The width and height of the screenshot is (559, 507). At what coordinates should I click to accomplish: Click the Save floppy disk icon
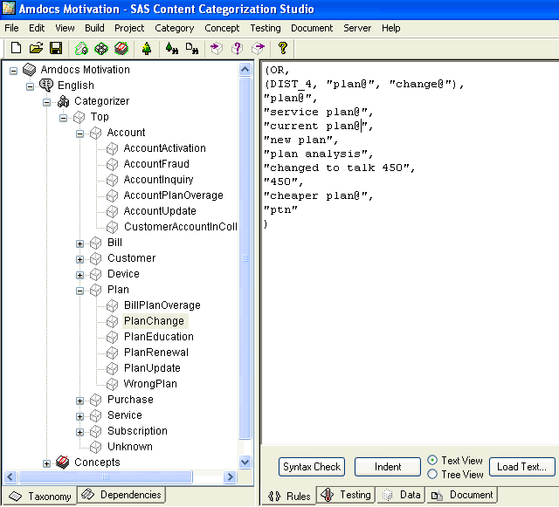[x=56, y=48]
